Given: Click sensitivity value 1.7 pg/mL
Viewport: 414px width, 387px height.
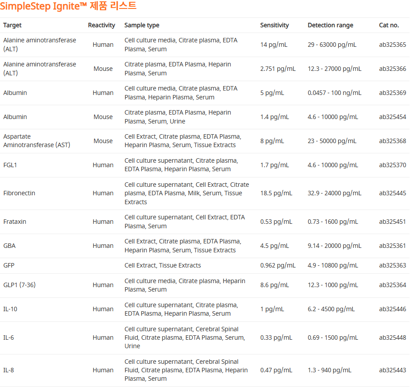Looking at the screenshot, I should click(275, 165).
